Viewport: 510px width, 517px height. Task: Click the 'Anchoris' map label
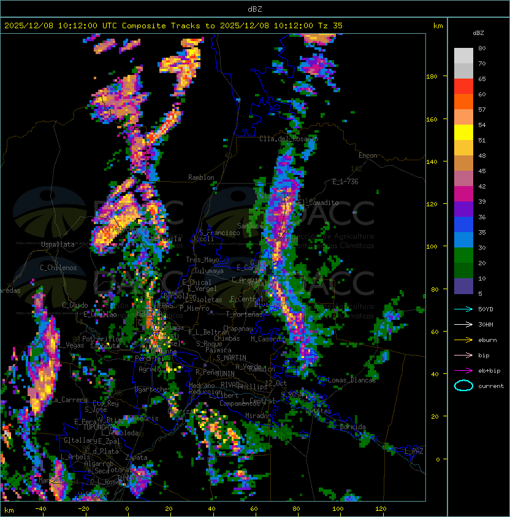[x=143, y=418]
